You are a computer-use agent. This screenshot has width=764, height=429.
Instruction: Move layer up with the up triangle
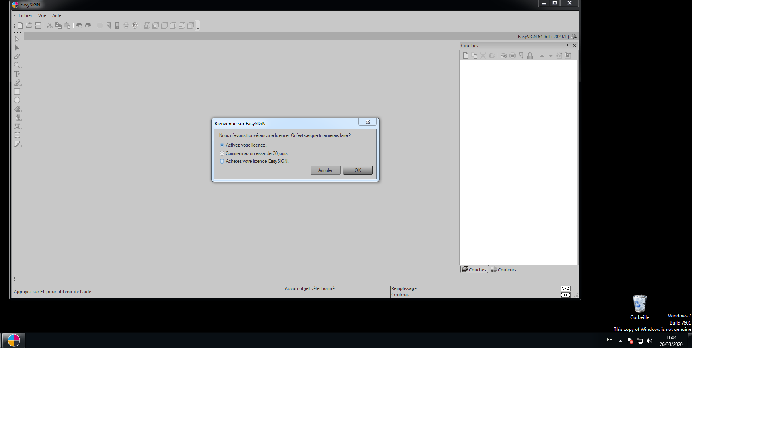[x=542, y=56]
